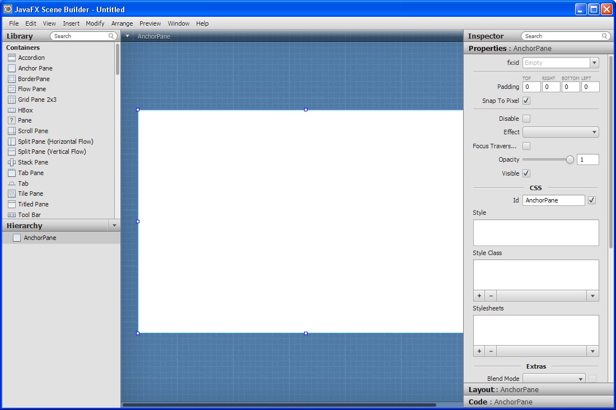Click the BorderPane icon in Library
The height and width of the screenshot is (410, 616).
(x=12, y=79)
